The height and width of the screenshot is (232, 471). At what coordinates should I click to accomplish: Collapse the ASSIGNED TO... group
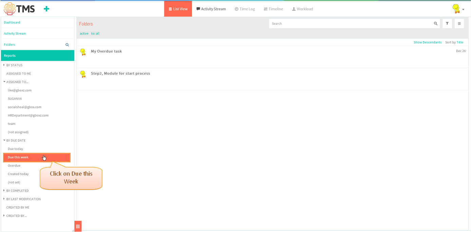(x=4, y=82)
